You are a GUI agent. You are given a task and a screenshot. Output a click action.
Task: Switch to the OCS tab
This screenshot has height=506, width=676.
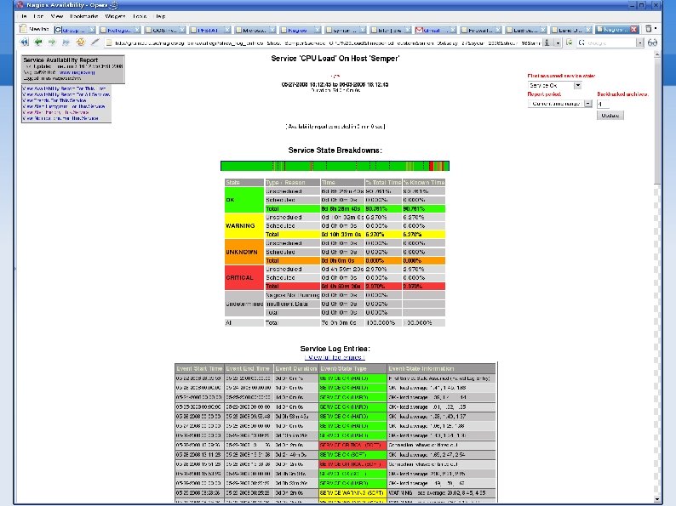165,30
